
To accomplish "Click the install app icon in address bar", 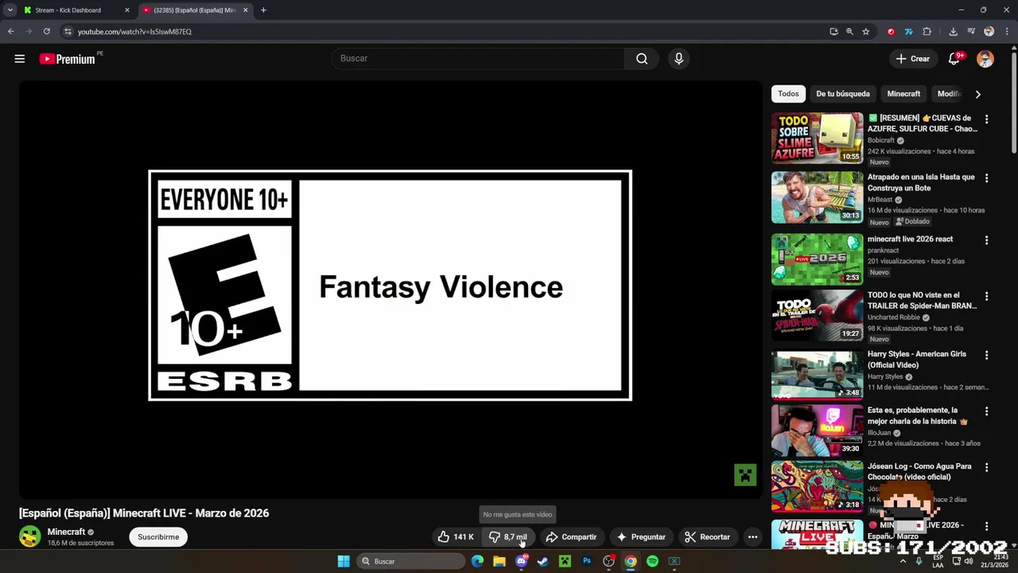I will 833,32.
